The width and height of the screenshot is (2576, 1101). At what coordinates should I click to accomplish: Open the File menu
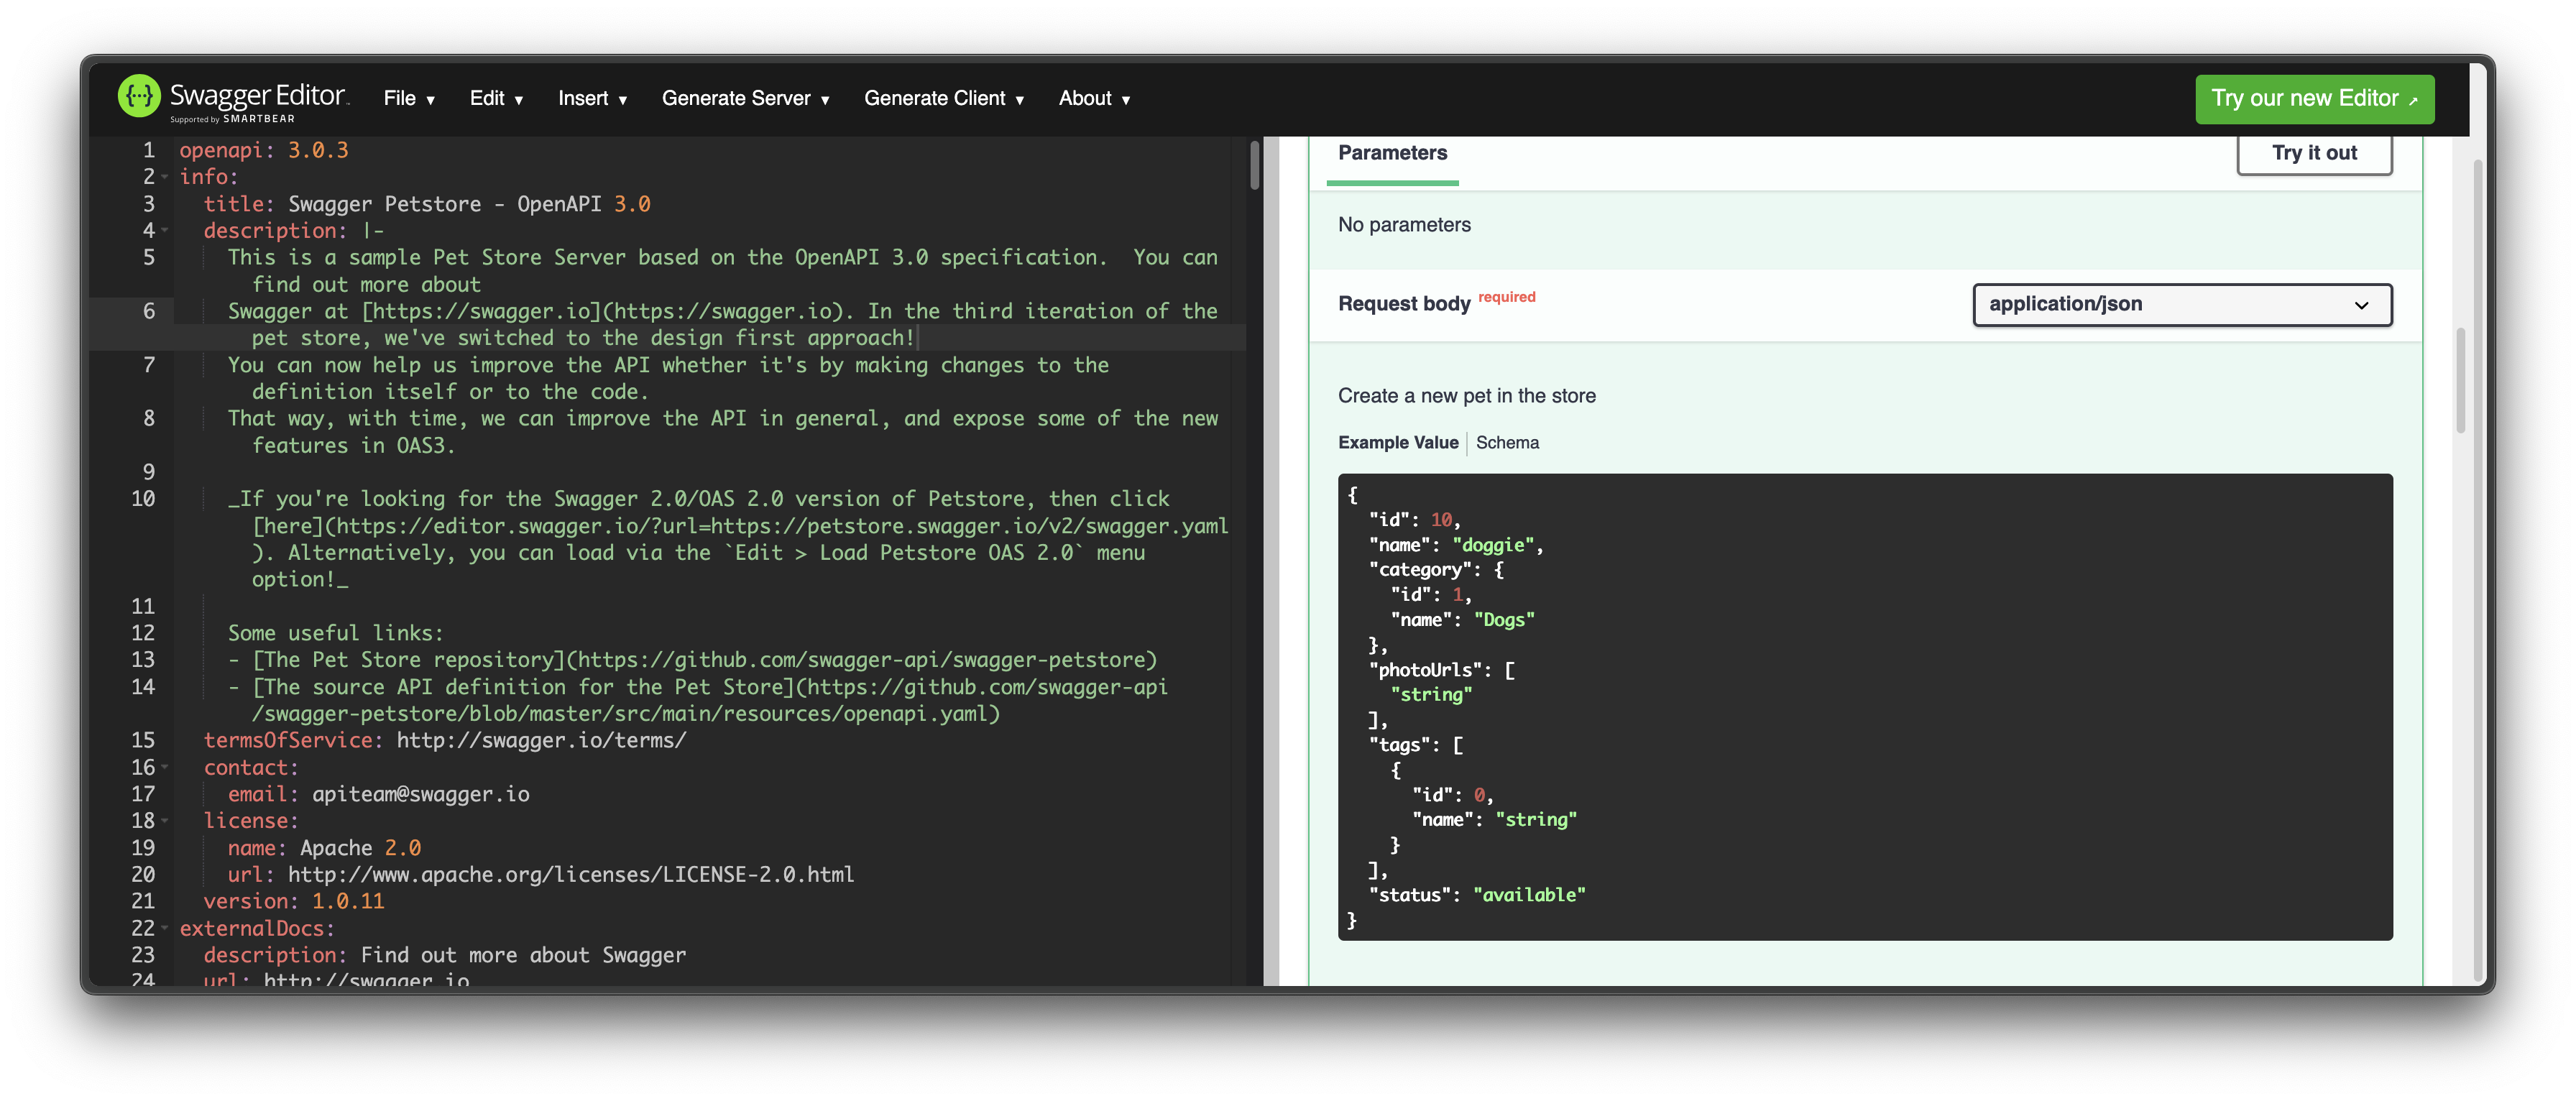pos(409,98)
